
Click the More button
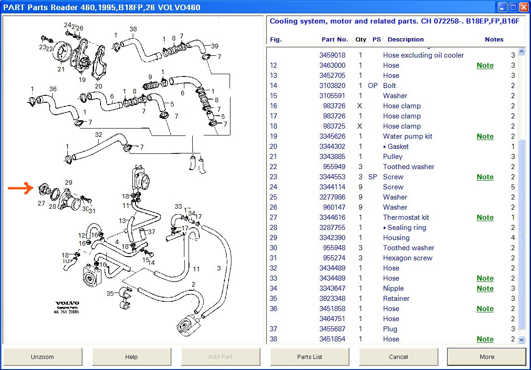487,357
